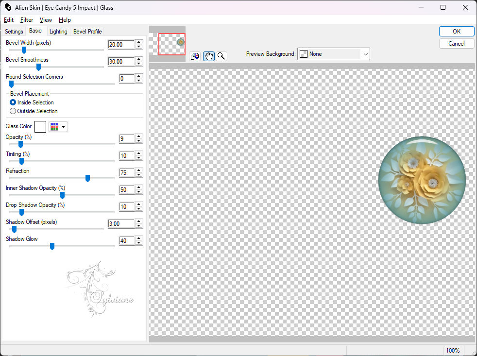
Task: Click the Drop Shadow Opacity slider handle
Action: point(21,213)
